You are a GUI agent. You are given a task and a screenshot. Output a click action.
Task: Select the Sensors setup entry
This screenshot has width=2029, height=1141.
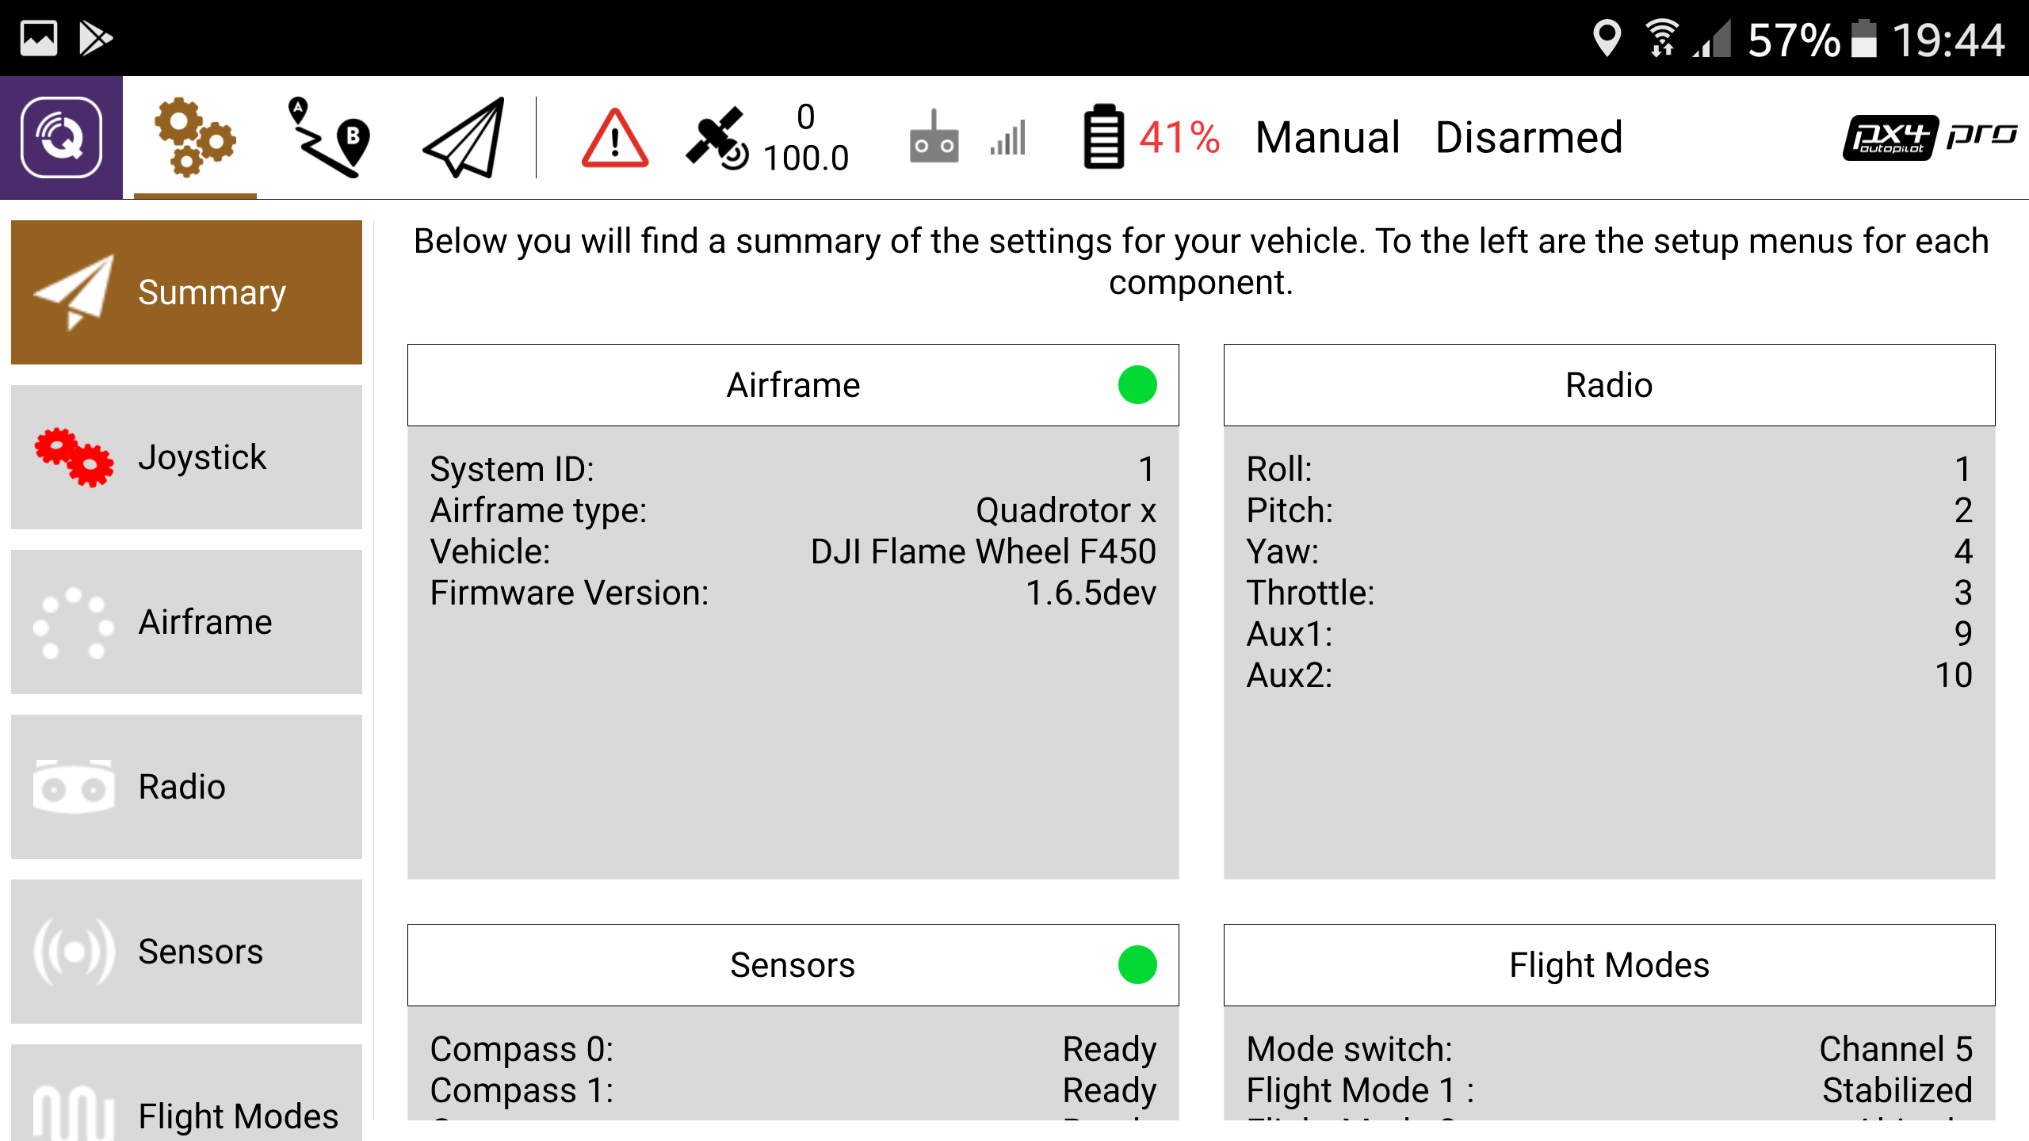[x=185, y=952]
